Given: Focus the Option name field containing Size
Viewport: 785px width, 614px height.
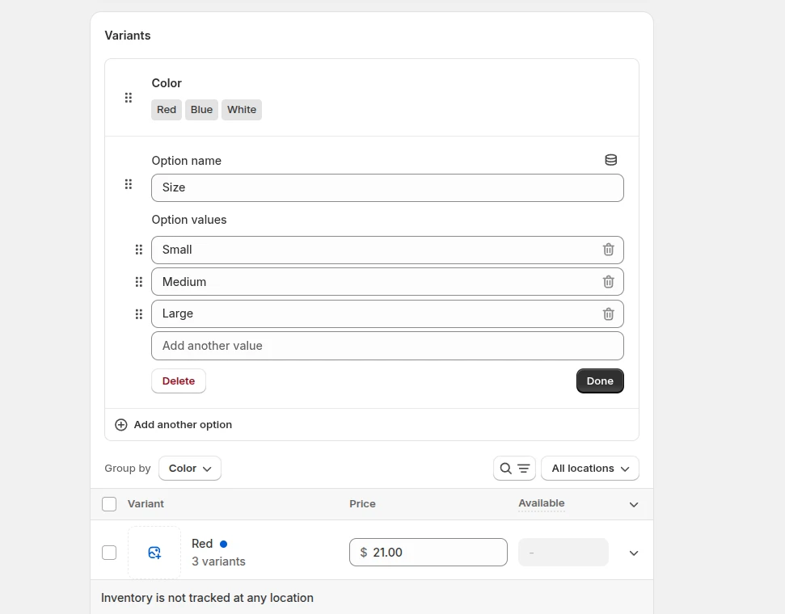Looking at the screenshot, I should (387, 187).
